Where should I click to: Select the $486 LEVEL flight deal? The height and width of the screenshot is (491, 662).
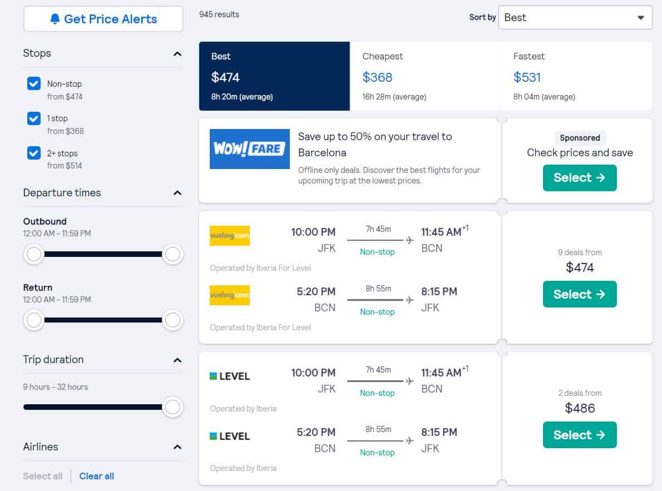pyautogui.click(x=580, y=435)
